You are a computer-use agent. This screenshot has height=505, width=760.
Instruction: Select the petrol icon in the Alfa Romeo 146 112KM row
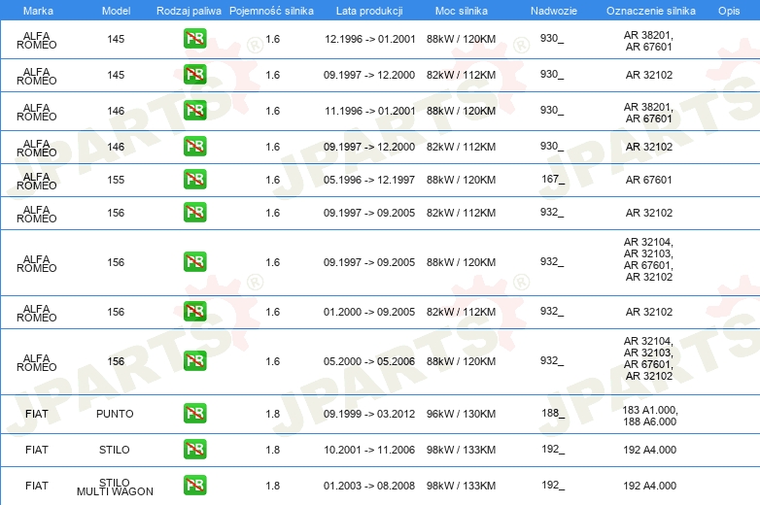pyautogui.click(x=194, y=147)
